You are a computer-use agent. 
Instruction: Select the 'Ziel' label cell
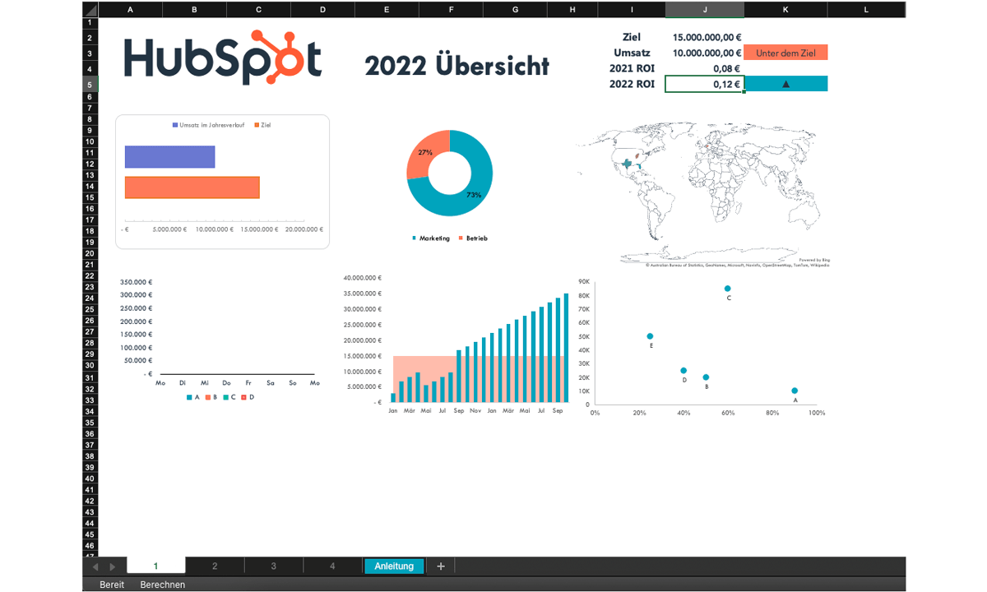tap(632, 37)
